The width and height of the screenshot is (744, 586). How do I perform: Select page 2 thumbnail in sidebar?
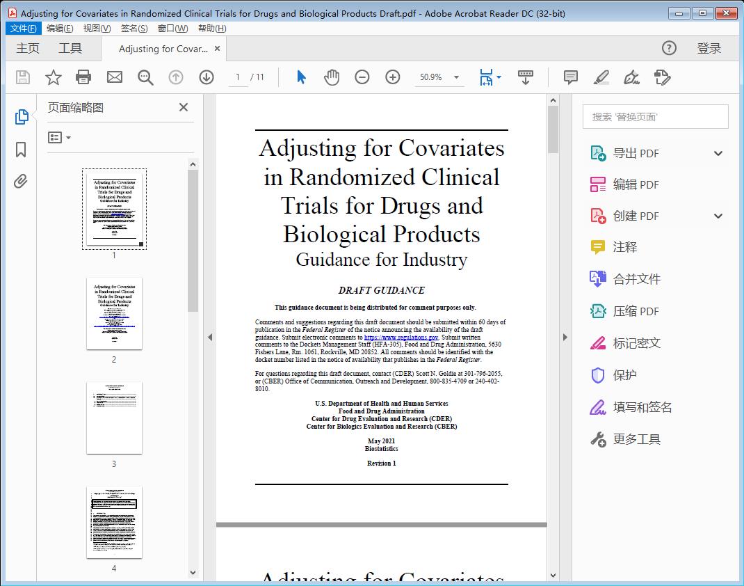tap(114, 314)
